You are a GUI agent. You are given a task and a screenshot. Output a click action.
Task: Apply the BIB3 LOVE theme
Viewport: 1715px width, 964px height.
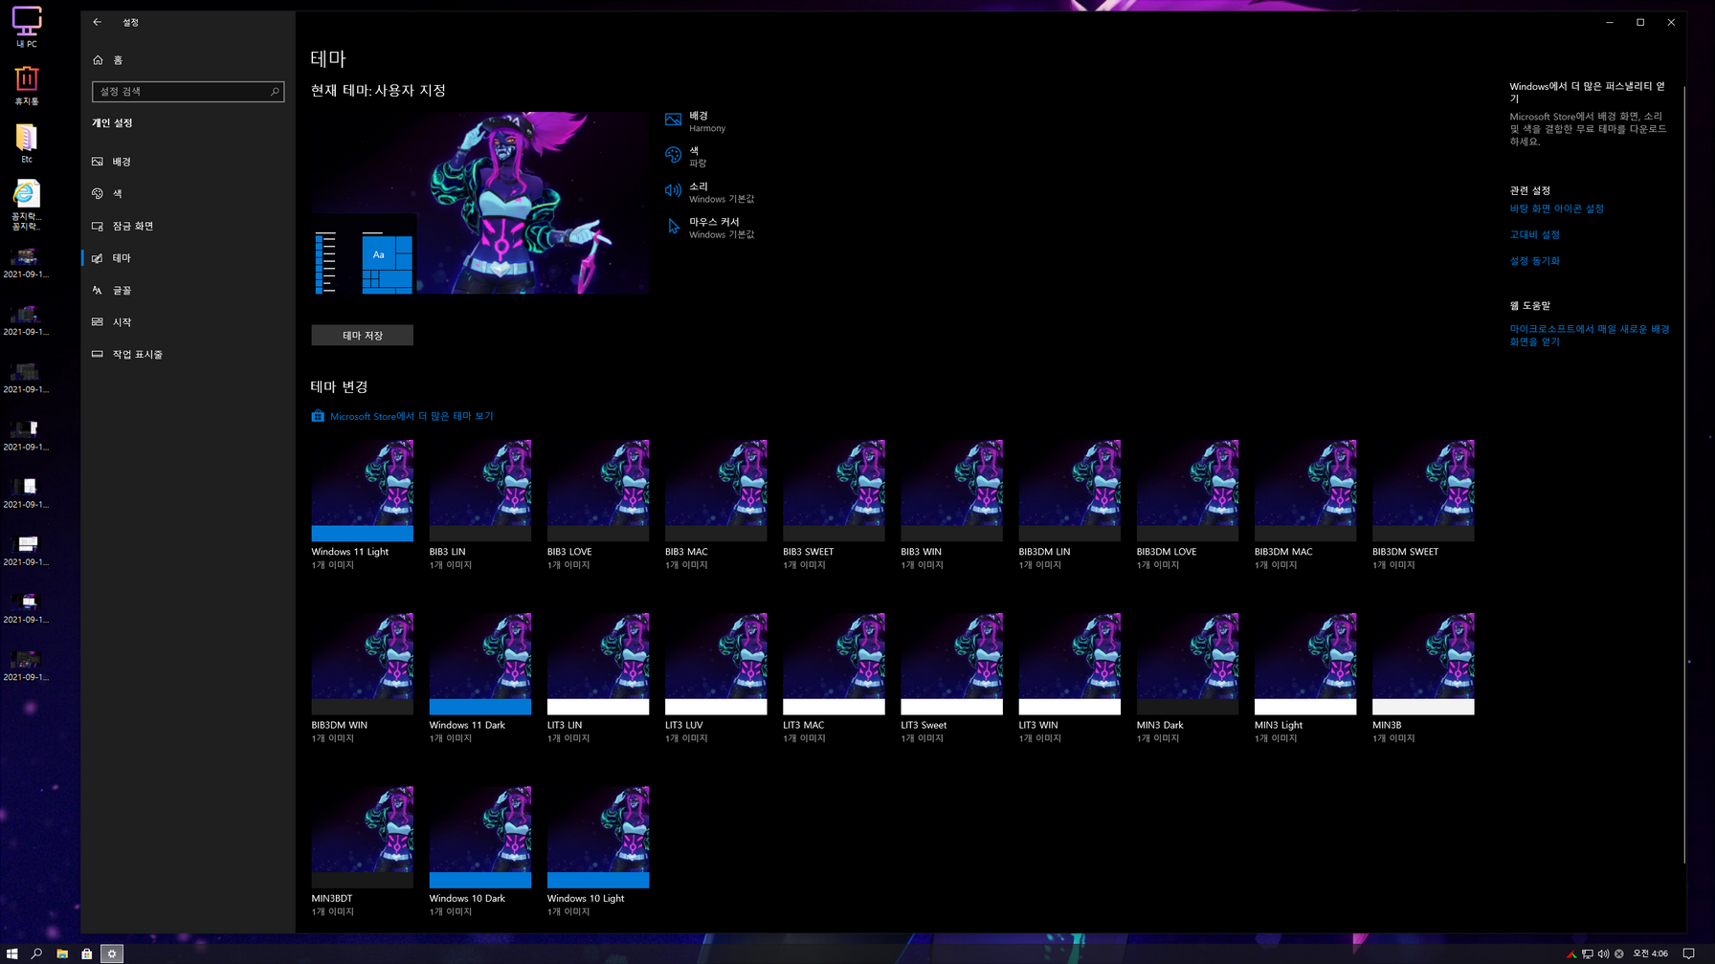coord(597,505)
